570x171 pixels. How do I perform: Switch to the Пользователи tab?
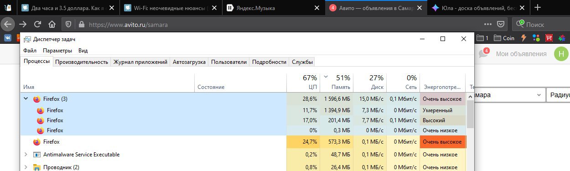click(229, 62)
